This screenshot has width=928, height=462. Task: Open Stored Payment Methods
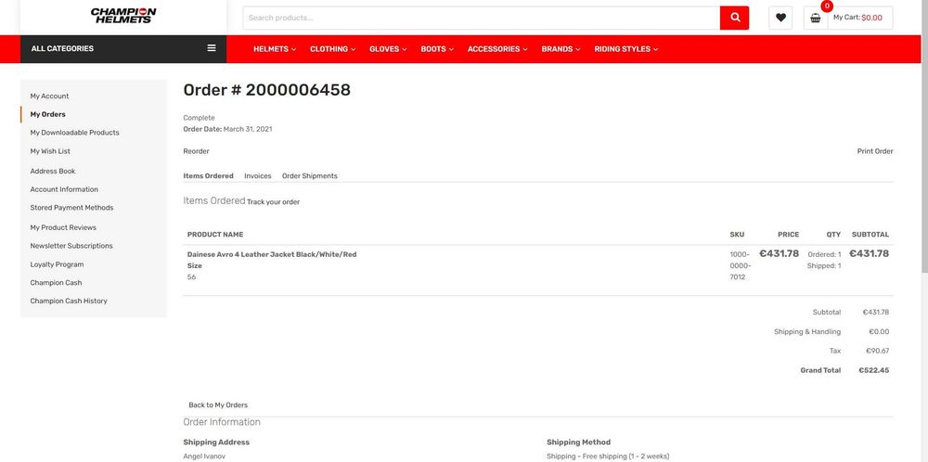71,208
